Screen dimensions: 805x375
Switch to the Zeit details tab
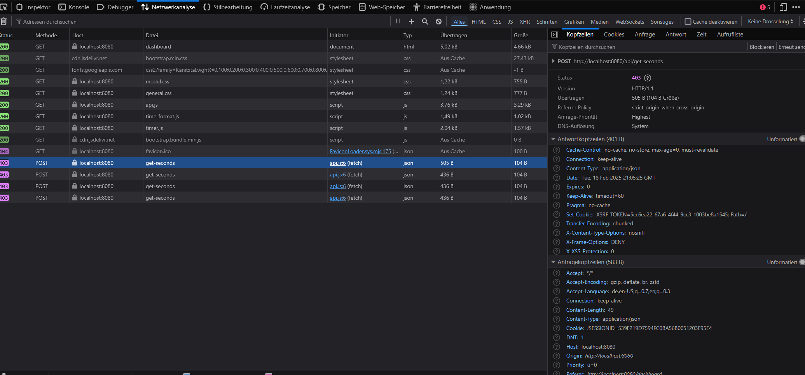point(701,35)
